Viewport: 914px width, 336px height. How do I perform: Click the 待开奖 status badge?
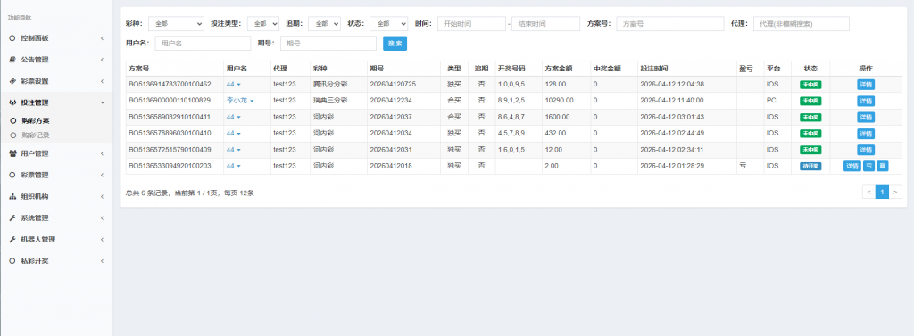[x=810, y=166]
